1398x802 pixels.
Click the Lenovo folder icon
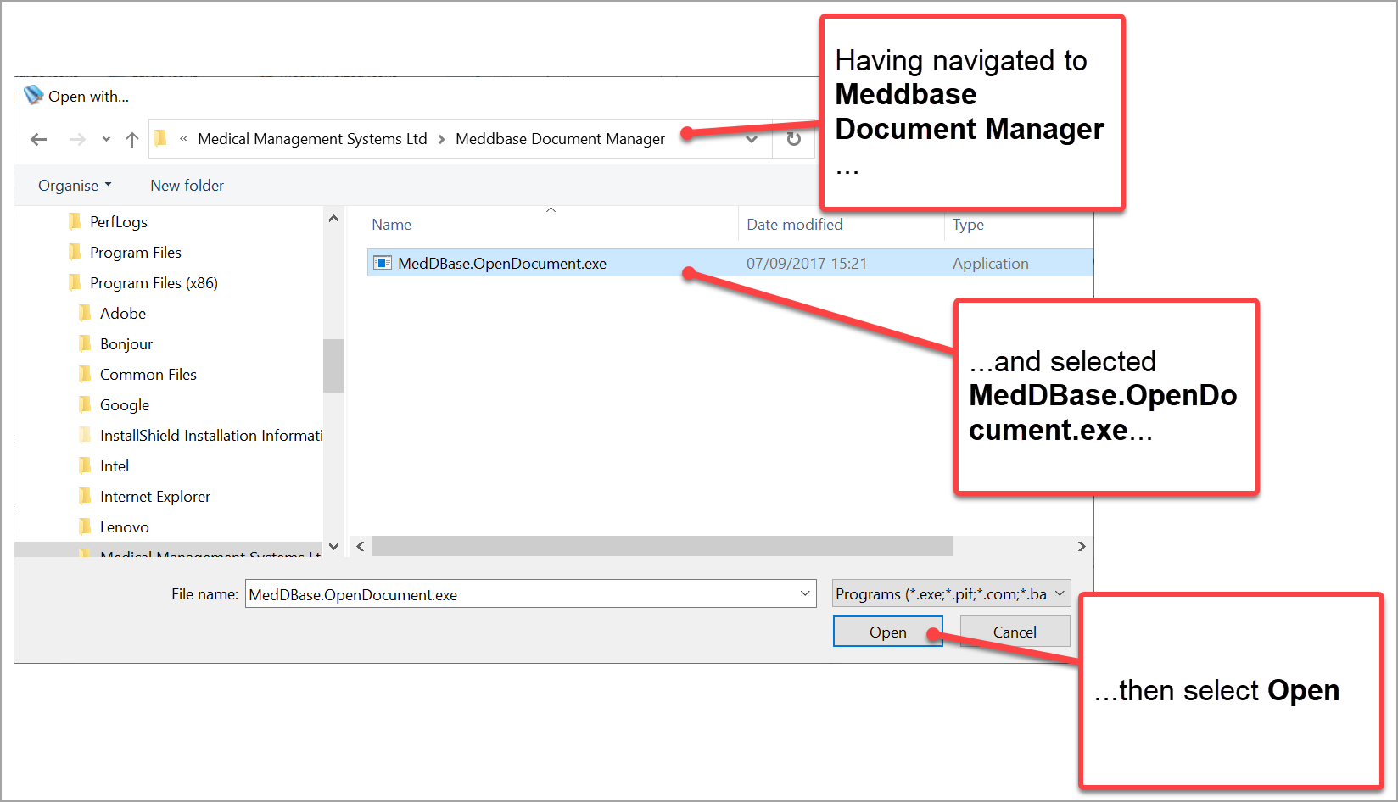click(x=85, y=526)
